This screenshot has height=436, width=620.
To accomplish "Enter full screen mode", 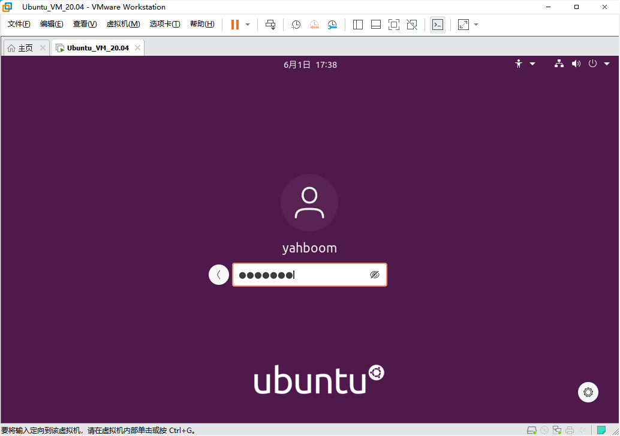I will (x=394, y=25).
